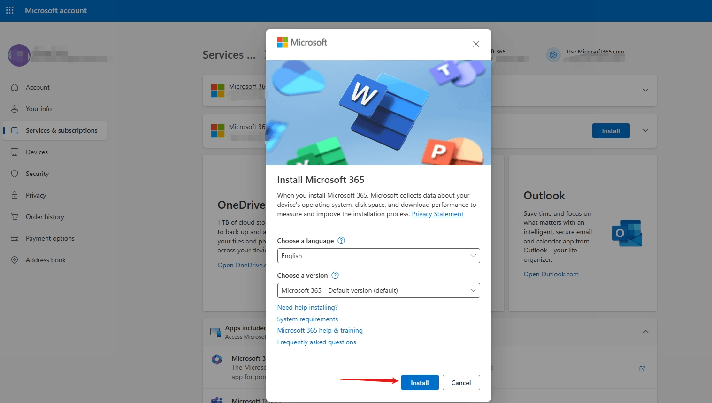Screen dimensions: 712x403
Task: Click the Outlook app icon
Action: pyautogui.click(x=626, y=232)
